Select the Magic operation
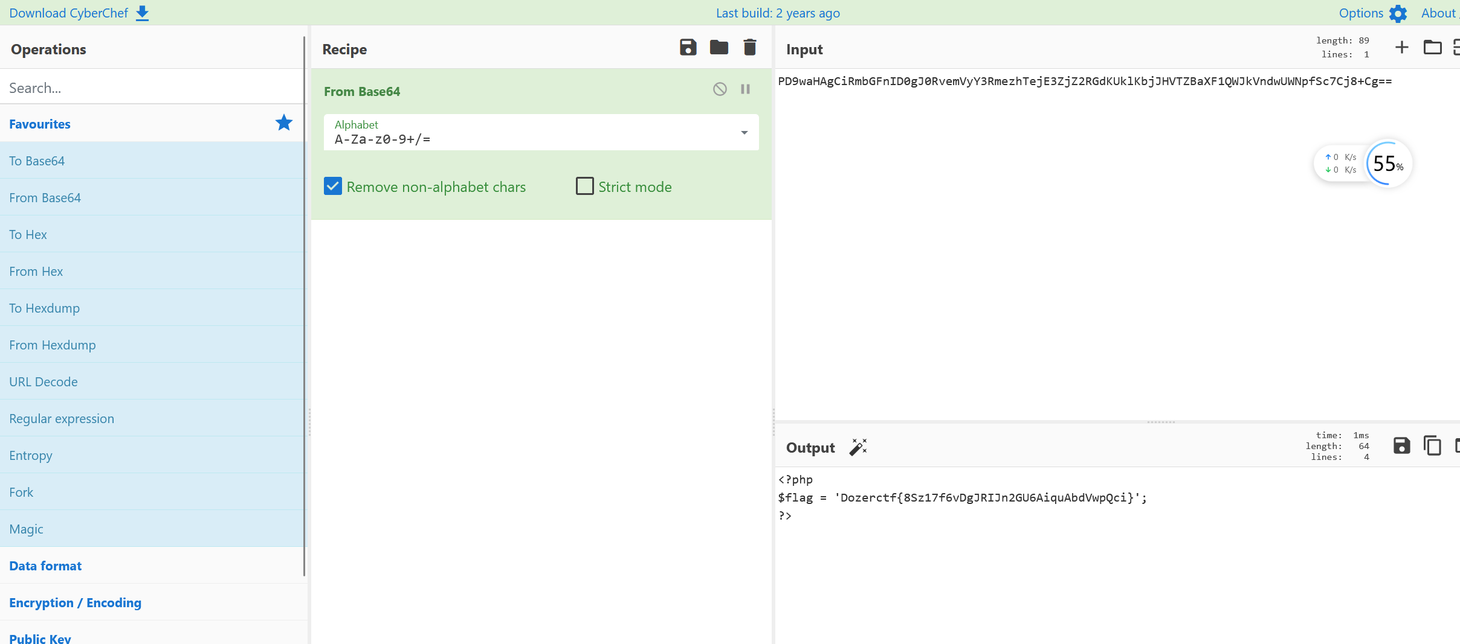This screenshot has width=1460, height=644. coord(26,529)
